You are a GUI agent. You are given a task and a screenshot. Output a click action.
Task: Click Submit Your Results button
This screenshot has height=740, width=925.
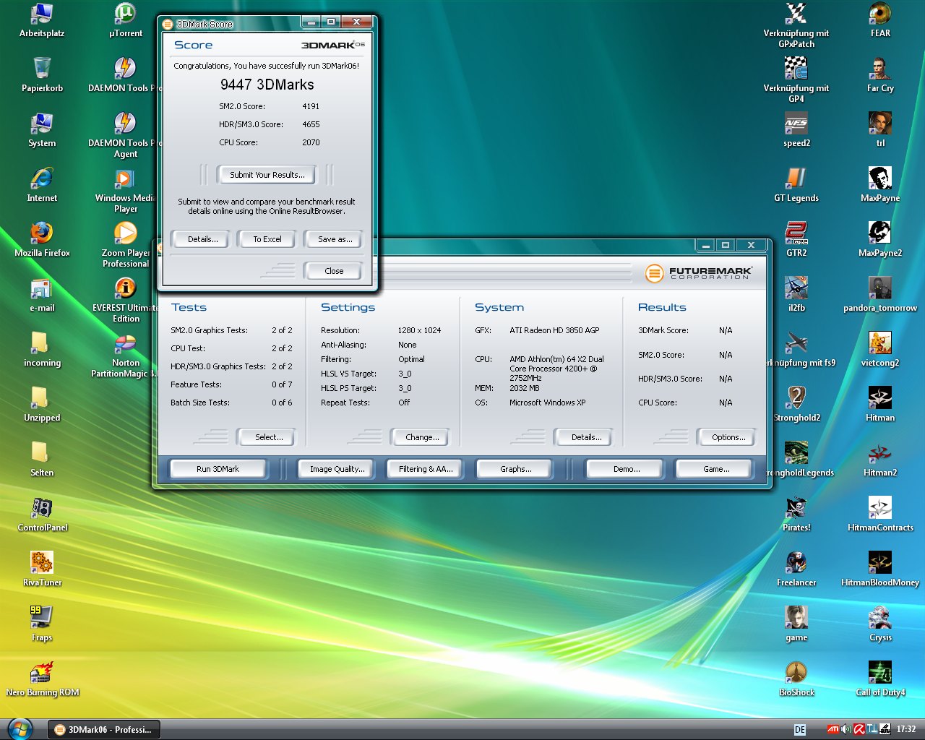(267, 175)
